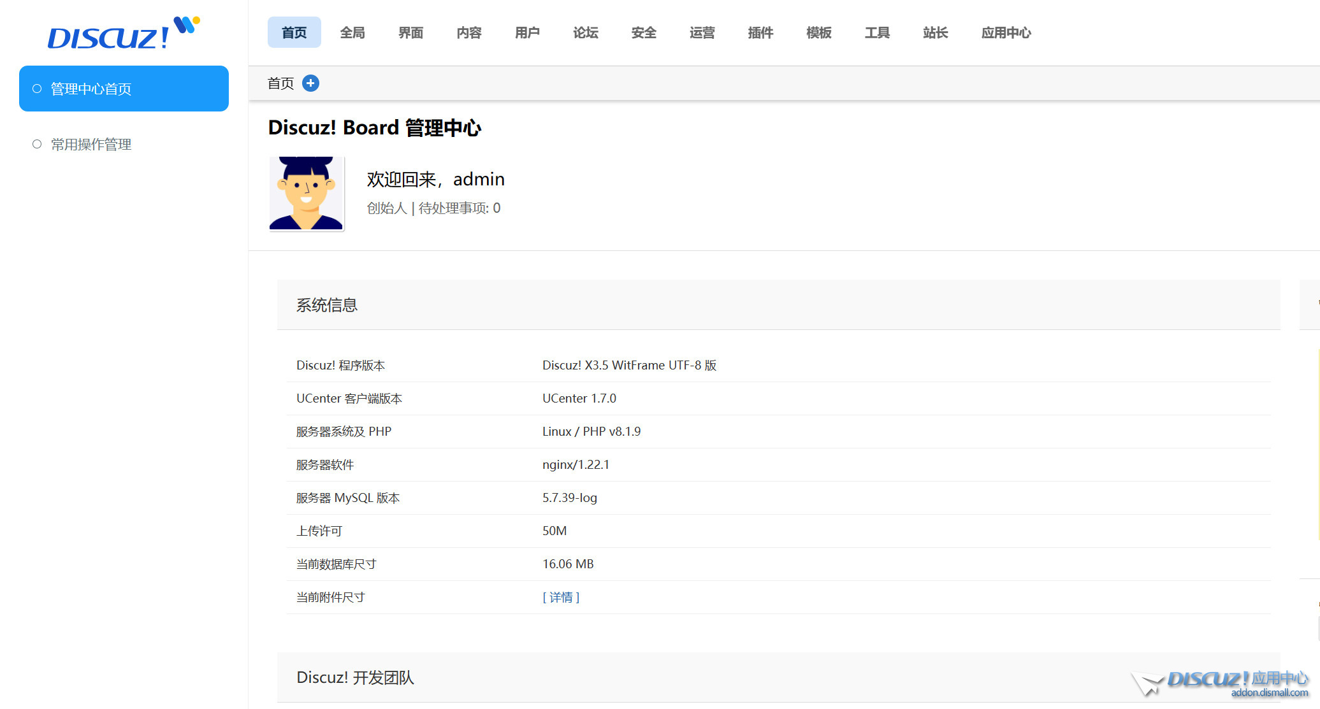Open the 插件 plugins tab
1320x709 pixels.
(x=760, y=32)
